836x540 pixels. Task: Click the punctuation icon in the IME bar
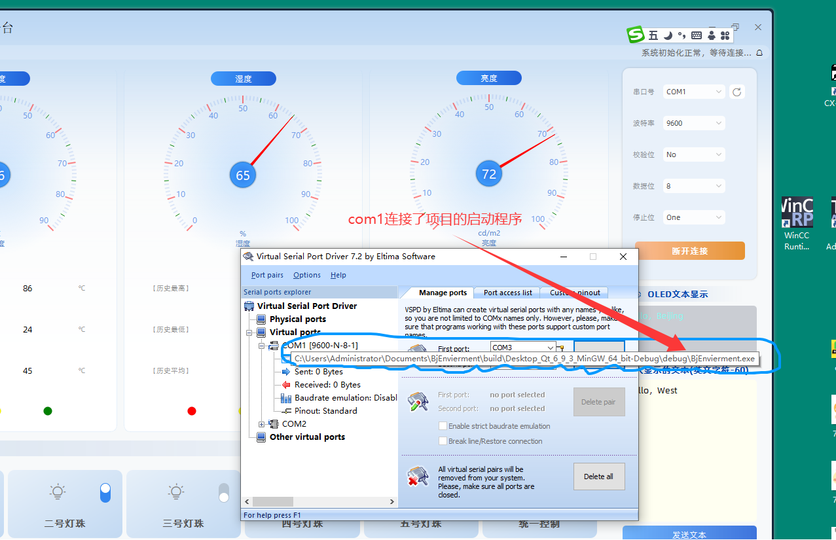(682, 35)
